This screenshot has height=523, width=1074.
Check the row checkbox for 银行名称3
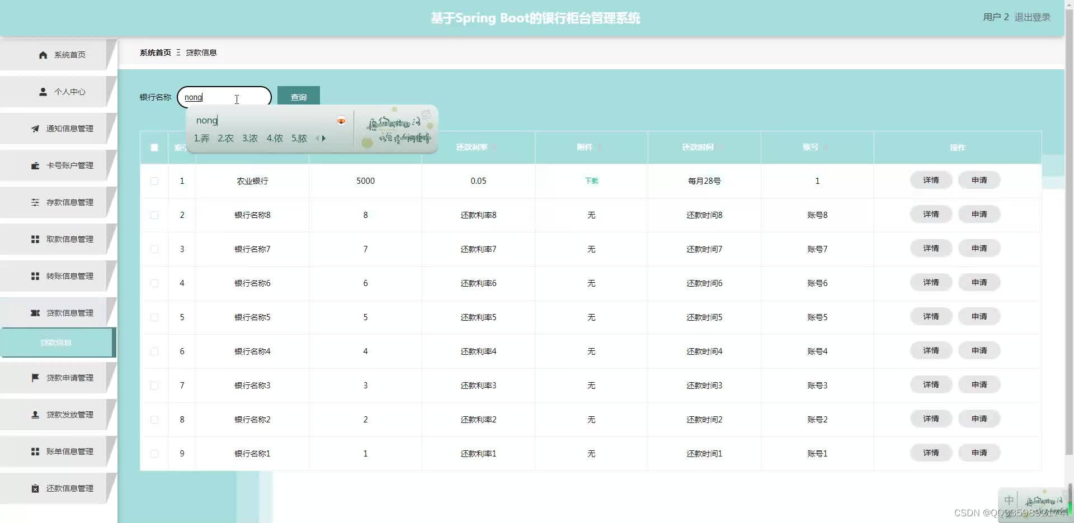click(154, 386)
